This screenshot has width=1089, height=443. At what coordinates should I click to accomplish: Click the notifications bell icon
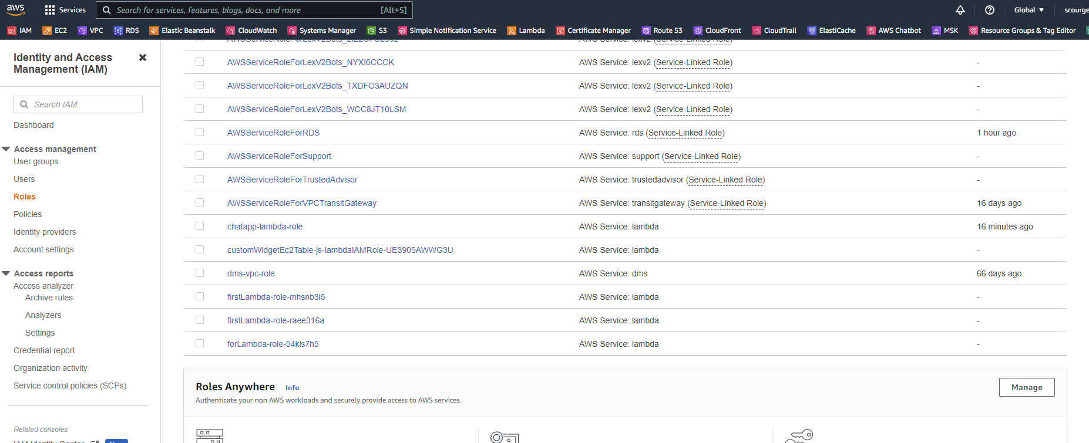pos(960,10)
